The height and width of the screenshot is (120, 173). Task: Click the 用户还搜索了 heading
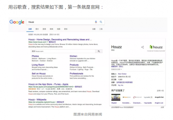coord(118,90)
